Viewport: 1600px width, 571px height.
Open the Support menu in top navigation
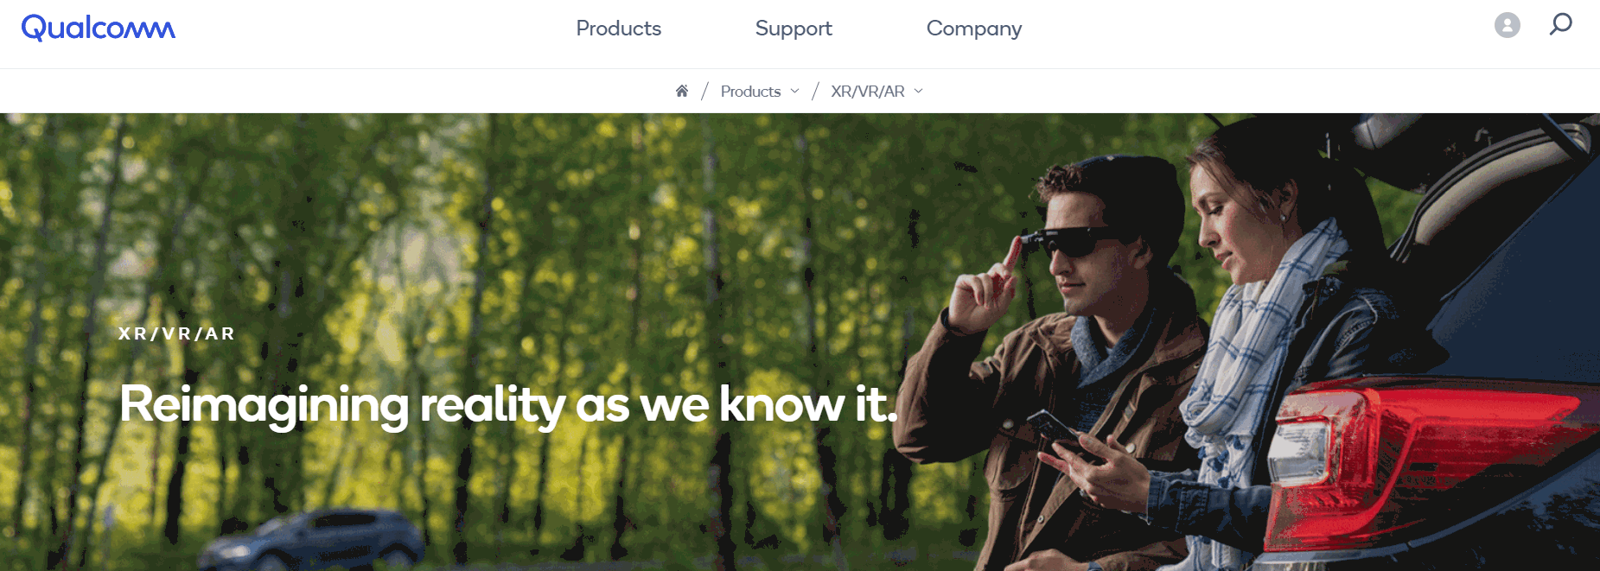coord(794,29)
